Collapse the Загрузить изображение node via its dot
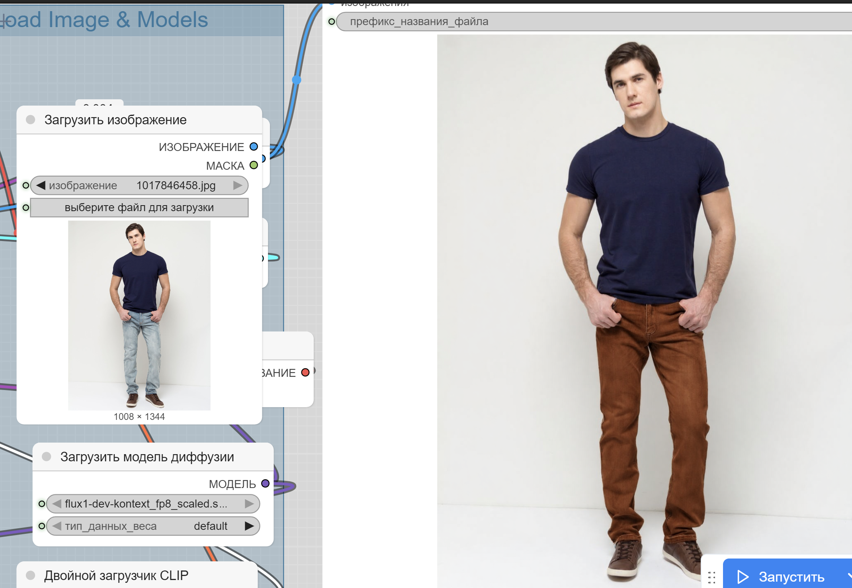Screen dimensions: 852x588 coord(31,120)
